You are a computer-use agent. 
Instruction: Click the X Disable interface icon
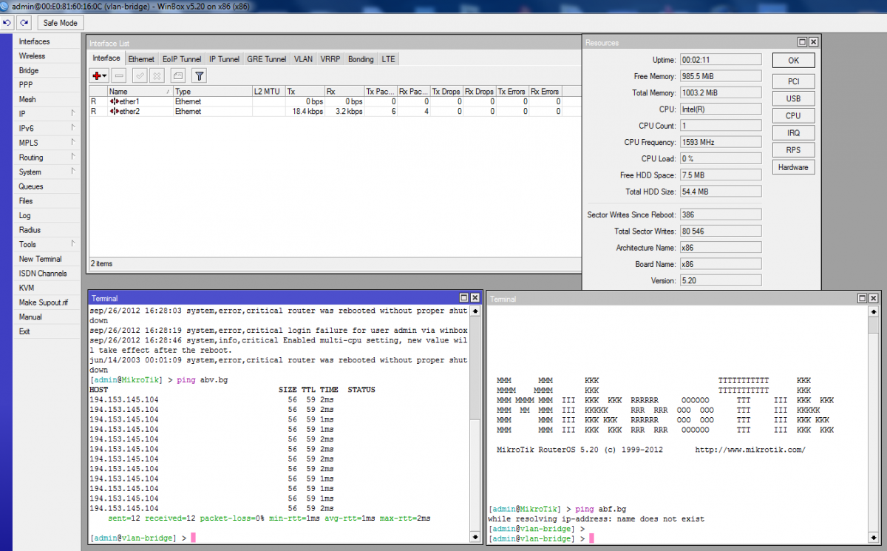click(x=157, y=75)
